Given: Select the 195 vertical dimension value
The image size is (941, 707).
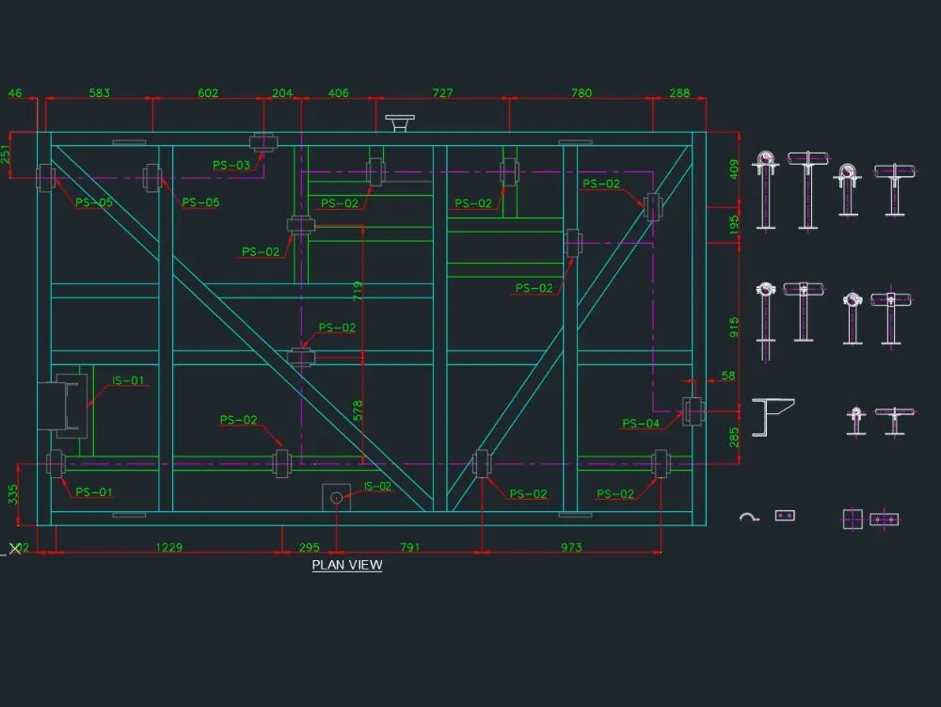Looking at the screenshot, I should [x=733, y=225].
